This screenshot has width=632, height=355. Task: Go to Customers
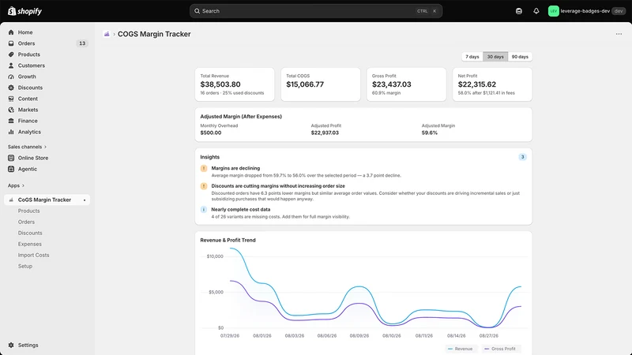click(x=32, y=65)
